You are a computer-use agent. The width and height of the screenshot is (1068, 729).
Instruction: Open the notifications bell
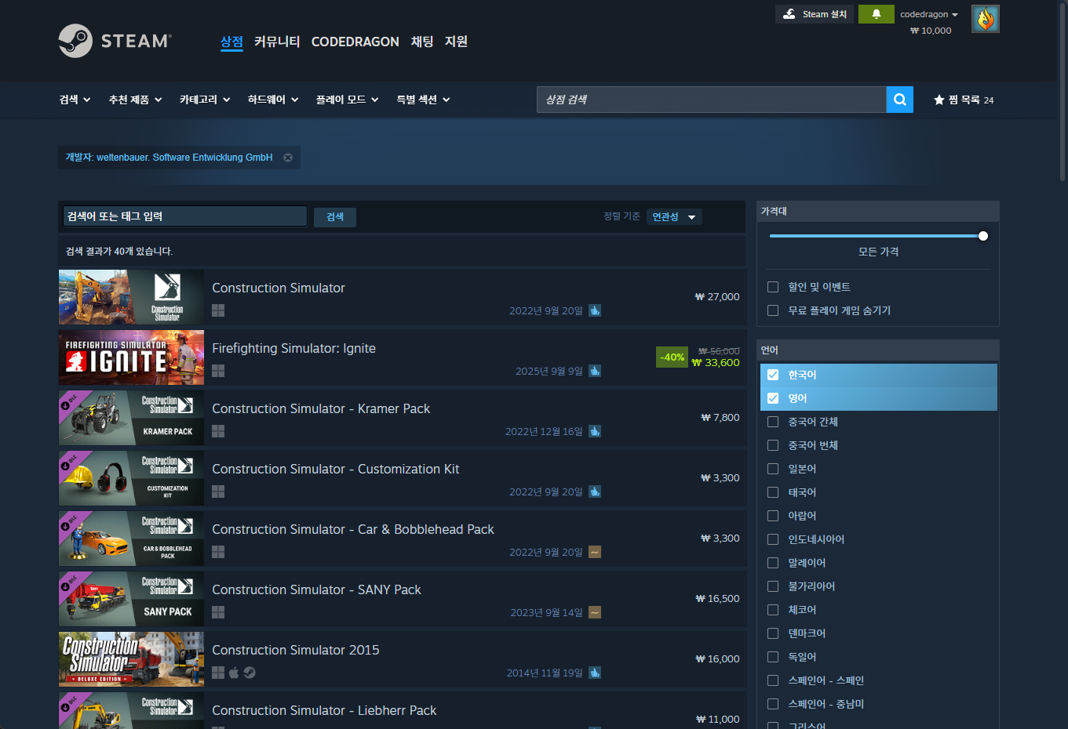pyautogui.click(x=877, y=14)
